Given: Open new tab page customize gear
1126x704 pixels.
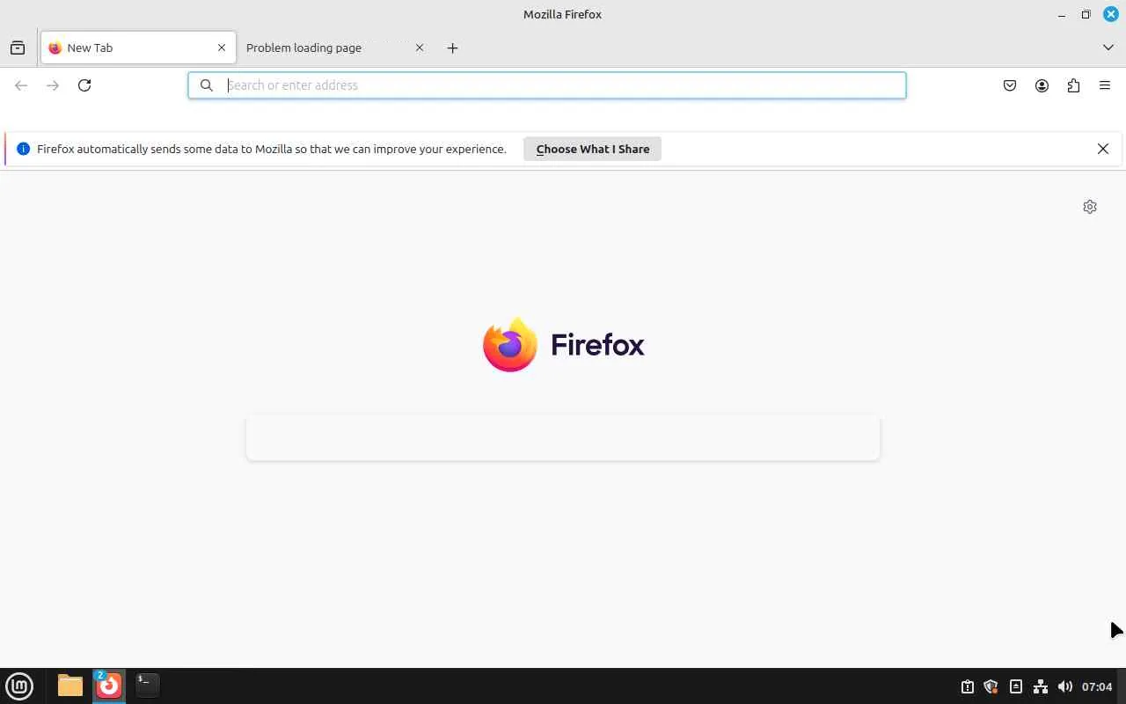Looking at the screenshot, I should tap(1090, 207).
